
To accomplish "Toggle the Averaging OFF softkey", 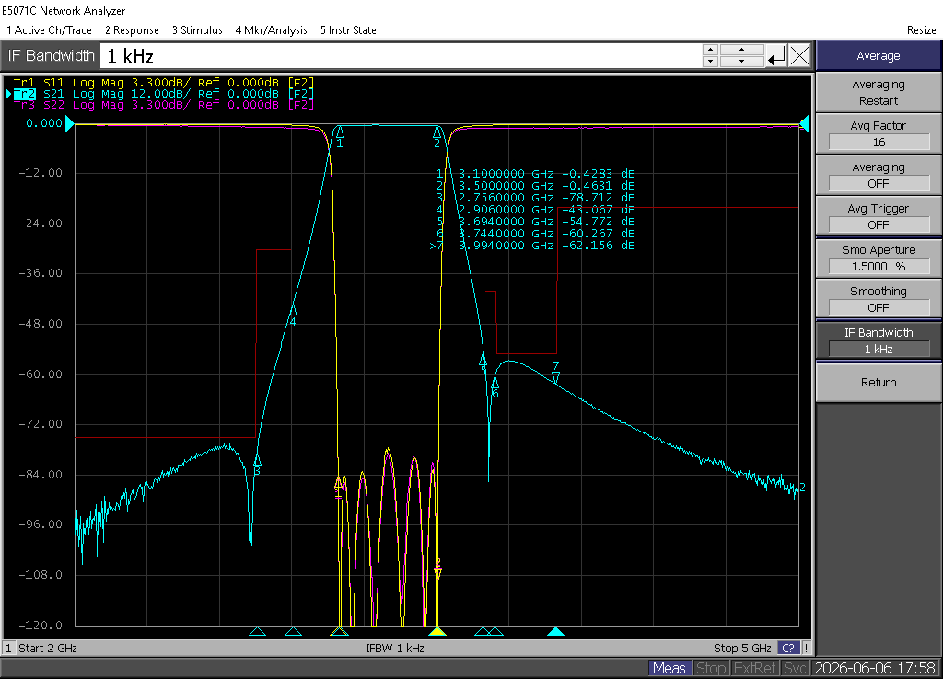I will (x=879, y=175).
